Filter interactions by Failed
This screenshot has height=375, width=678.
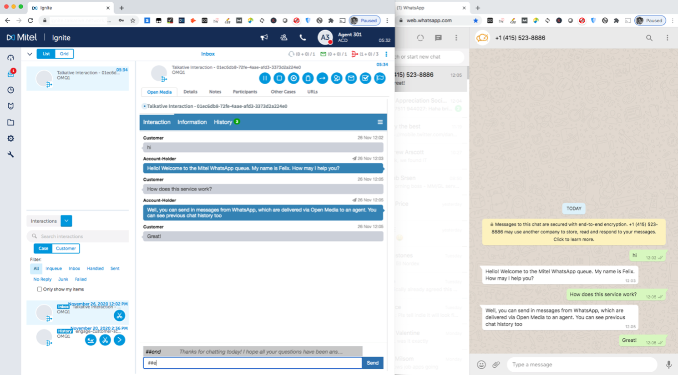point(81,280)
